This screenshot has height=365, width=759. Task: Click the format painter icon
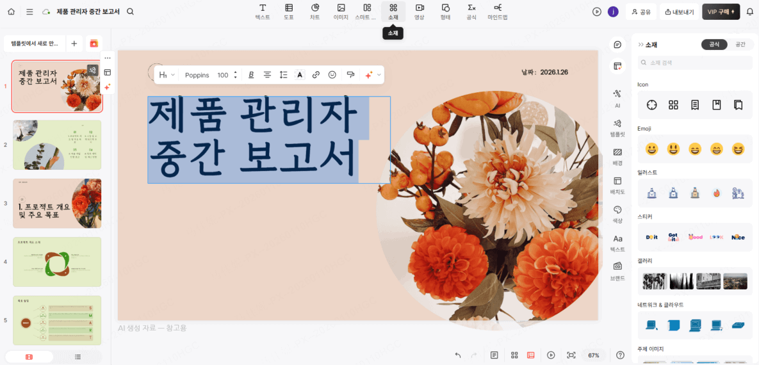(350, 75)
